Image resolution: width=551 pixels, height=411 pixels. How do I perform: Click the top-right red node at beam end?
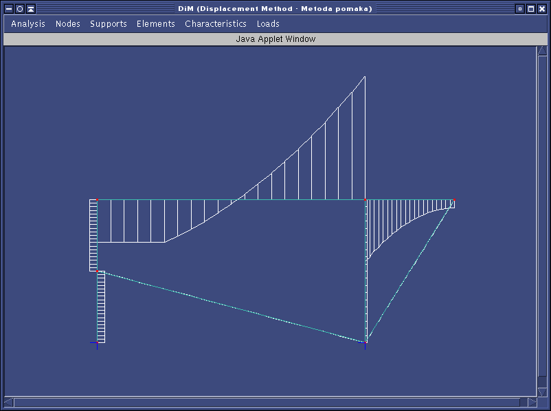tap(454, 200)
